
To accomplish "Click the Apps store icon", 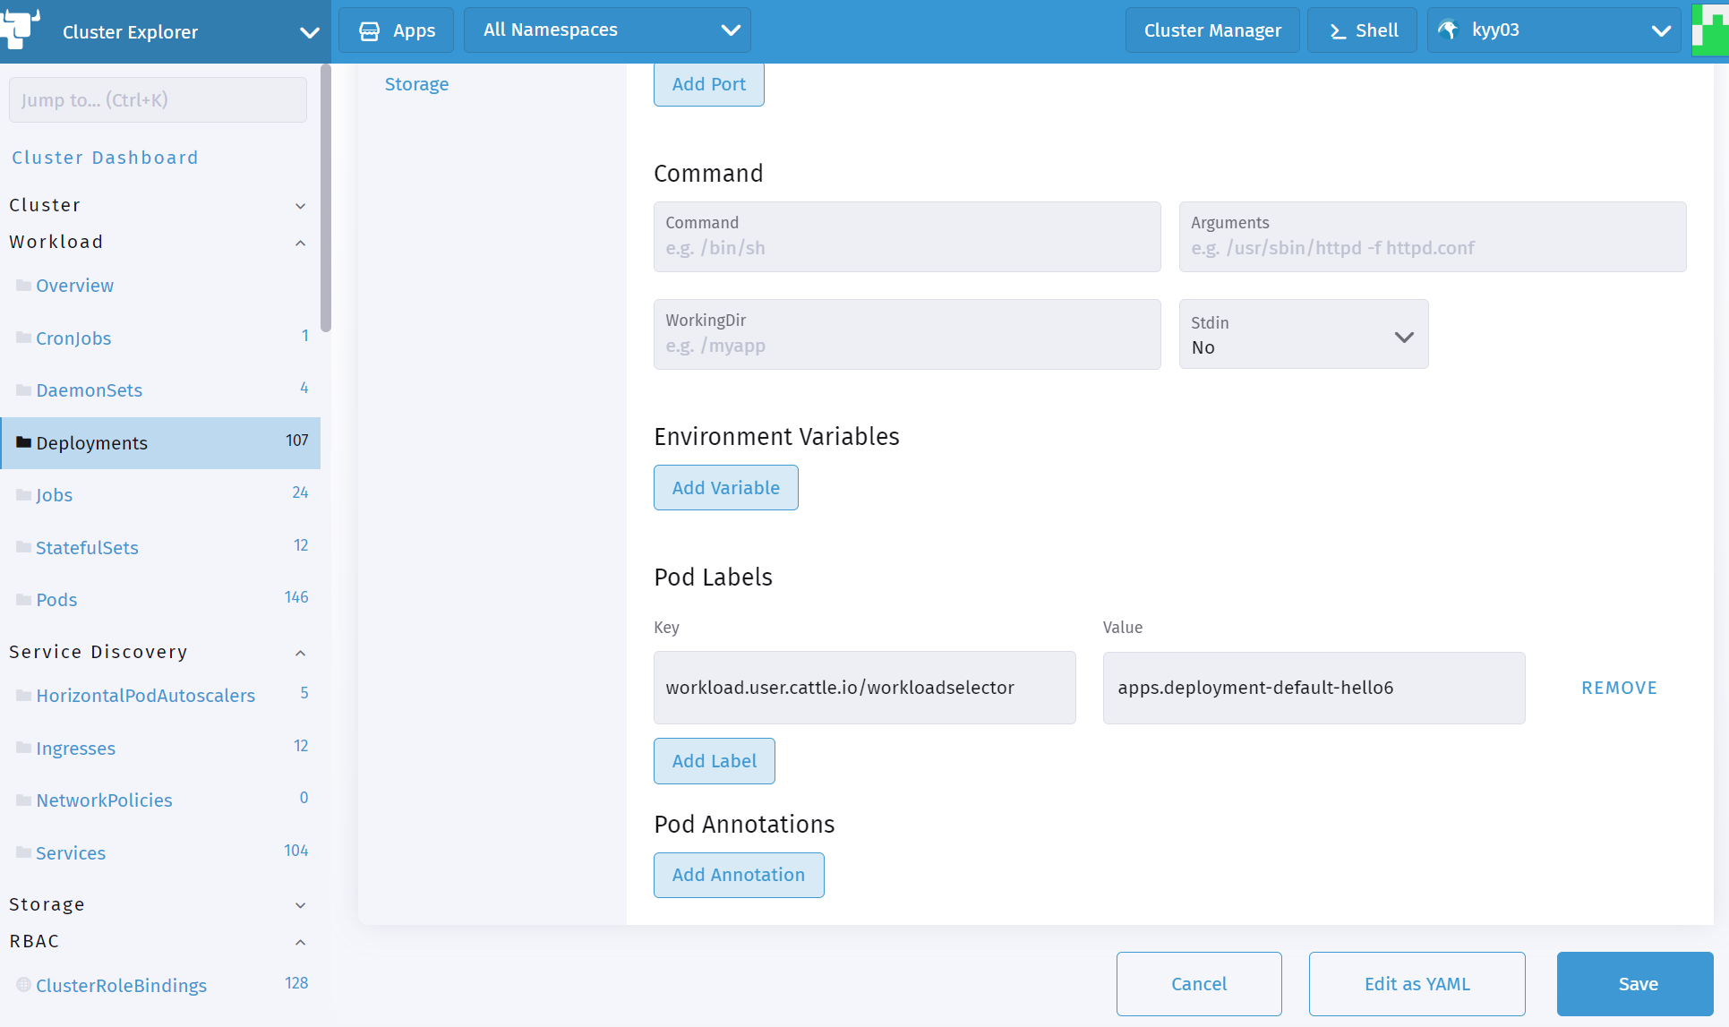I will (369, 31).
